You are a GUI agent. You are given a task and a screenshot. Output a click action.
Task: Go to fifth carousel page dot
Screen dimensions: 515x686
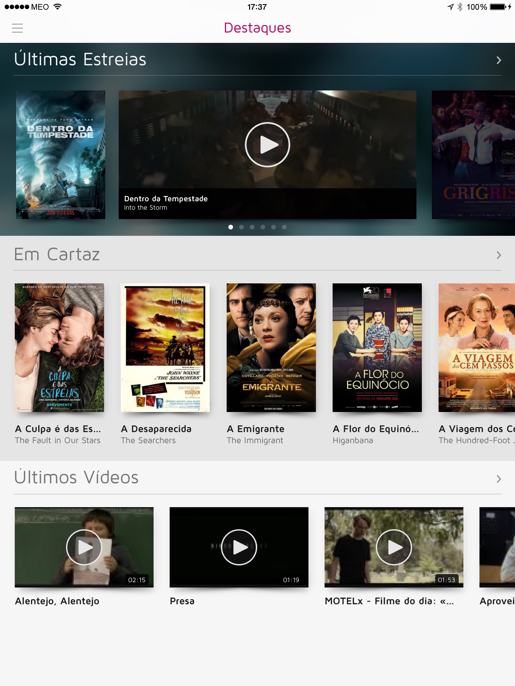point(274,227)
